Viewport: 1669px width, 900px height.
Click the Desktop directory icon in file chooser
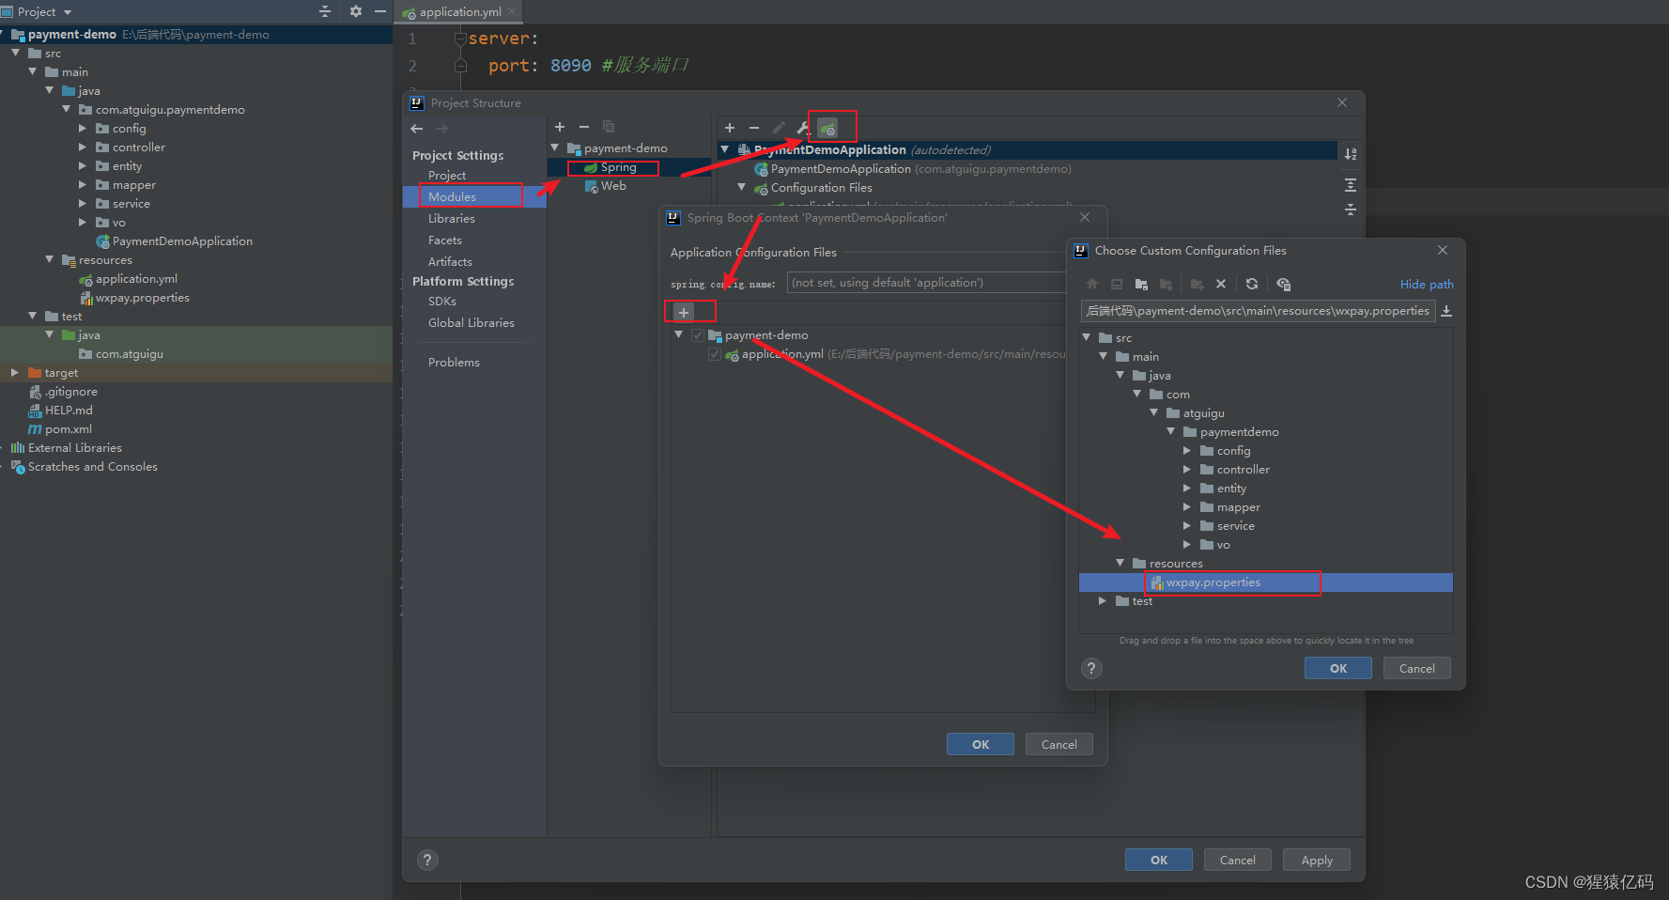point(1117,284)
